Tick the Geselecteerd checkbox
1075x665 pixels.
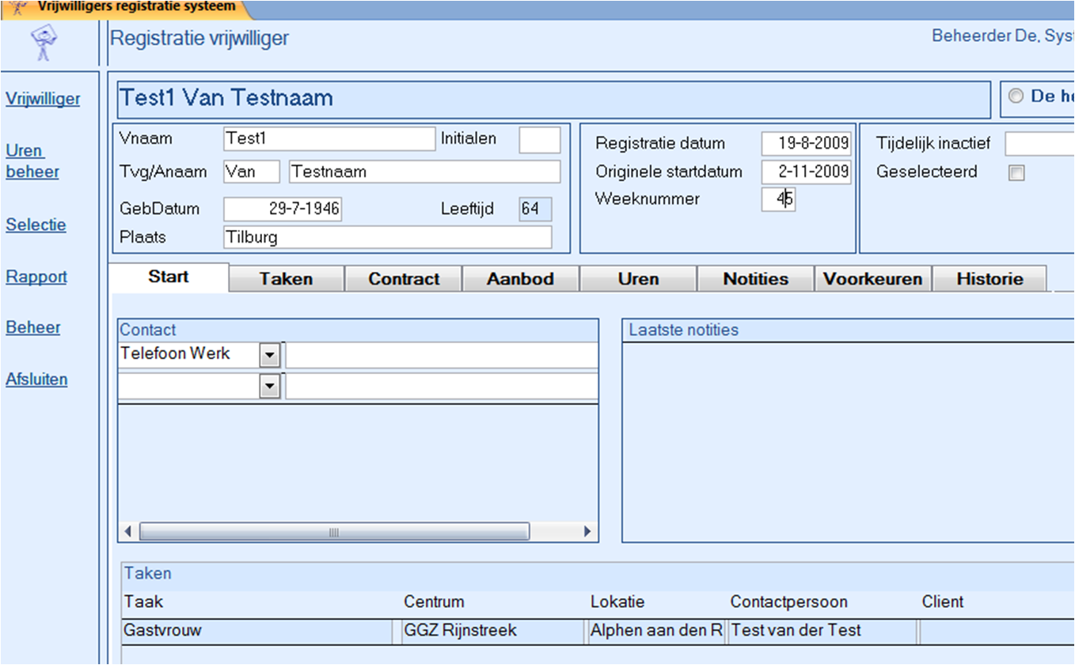point(1016,173)
